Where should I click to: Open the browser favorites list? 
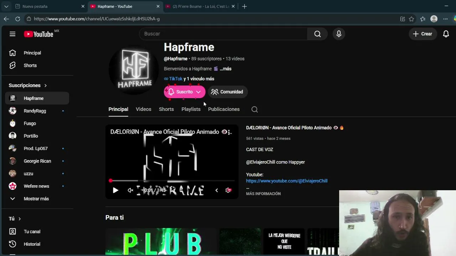coord(423,19)
